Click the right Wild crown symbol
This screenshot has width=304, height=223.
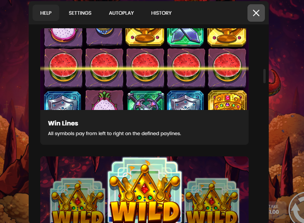[211, 201]
